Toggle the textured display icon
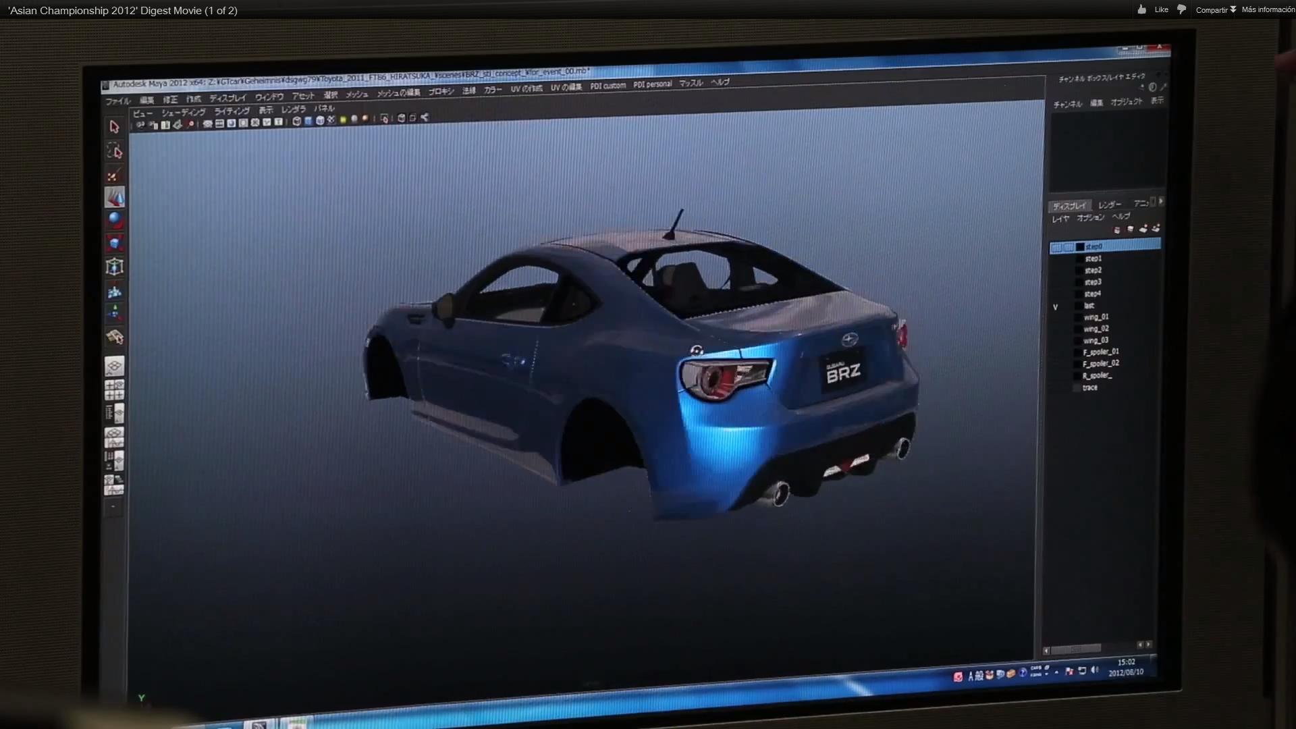Viewport: 1296px width, 729px height. pos(331,120)
